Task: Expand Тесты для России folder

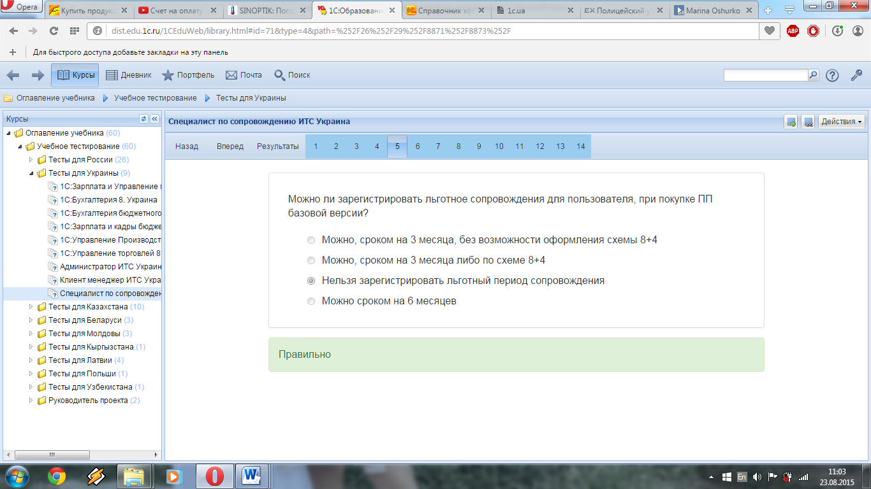Action: pos(32,160)
